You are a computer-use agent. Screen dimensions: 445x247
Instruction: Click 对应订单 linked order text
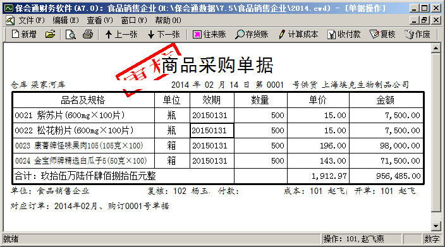(90, 206)
